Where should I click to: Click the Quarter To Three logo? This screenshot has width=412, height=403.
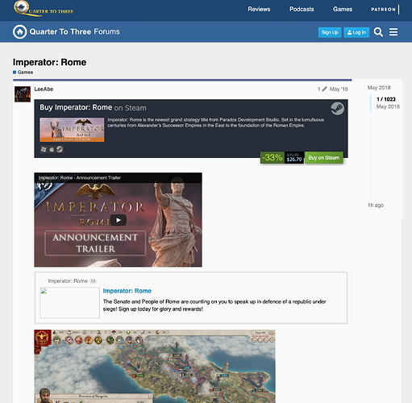click(44, 9)
